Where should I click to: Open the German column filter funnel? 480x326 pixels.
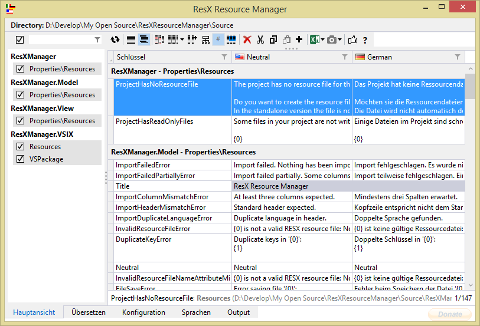458,57
